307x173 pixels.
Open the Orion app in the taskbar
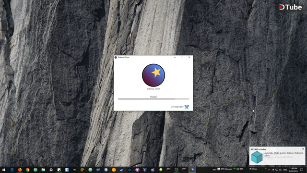(x=192, y=170)
